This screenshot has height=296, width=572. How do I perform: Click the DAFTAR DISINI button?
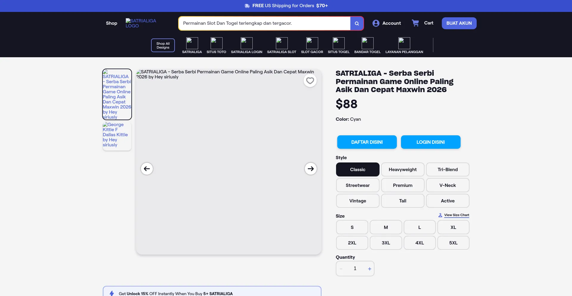click(367, 142)
